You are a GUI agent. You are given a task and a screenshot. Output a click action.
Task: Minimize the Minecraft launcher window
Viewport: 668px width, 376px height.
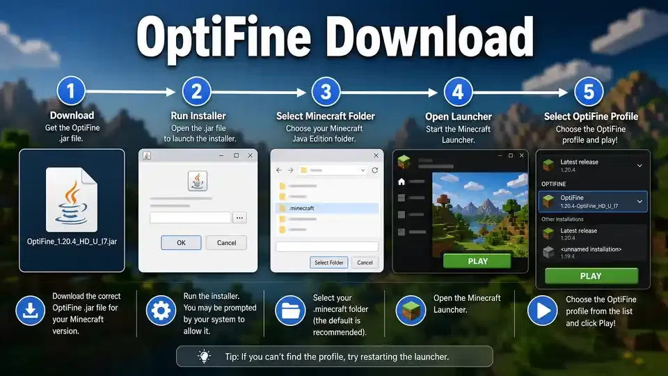pos(500,155)
